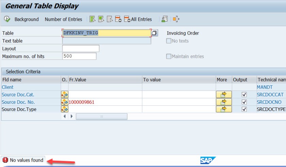Click Fr.Value cell for Source Doc.Type
This screenshot has width=286, height=167.
105,109
